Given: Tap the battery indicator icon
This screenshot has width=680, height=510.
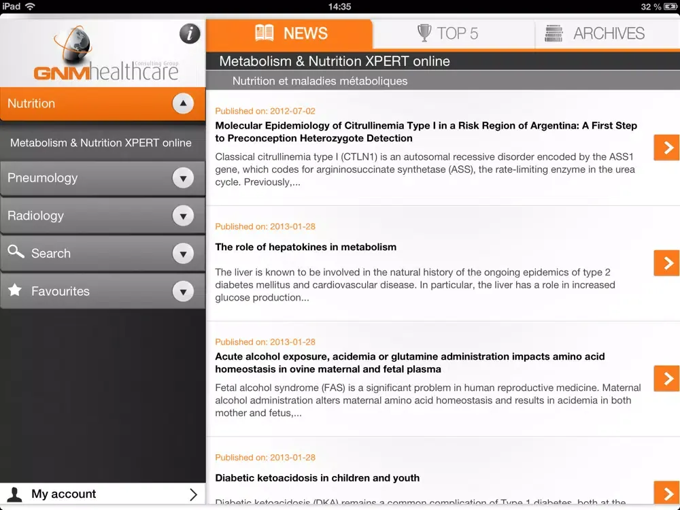Looking at the screenshot, I should click(670, 7).
